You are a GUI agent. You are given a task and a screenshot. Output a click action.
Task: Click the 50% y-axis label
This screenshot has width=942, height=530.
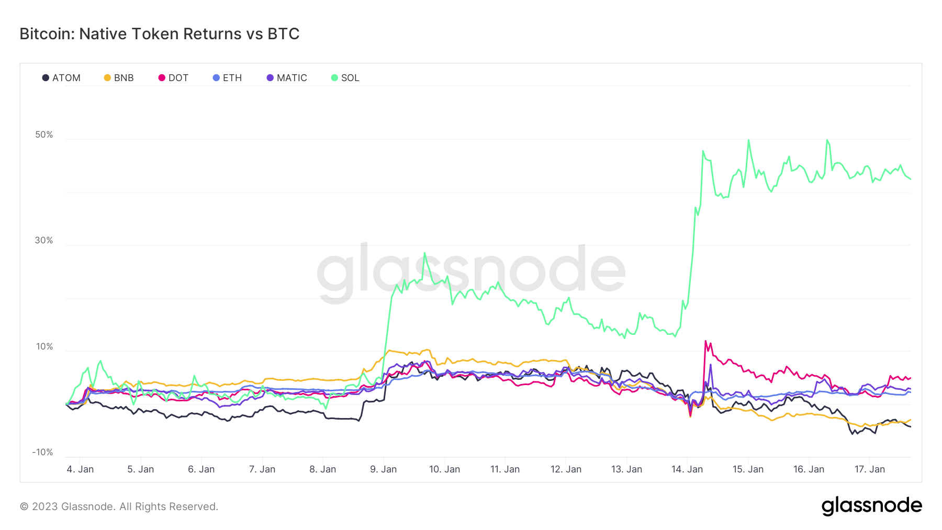pyautogui.click(x=44, y=135)
